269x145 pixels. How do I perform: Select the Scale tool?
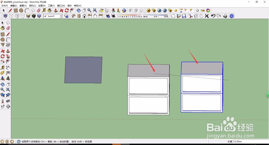tap(3, 61)
